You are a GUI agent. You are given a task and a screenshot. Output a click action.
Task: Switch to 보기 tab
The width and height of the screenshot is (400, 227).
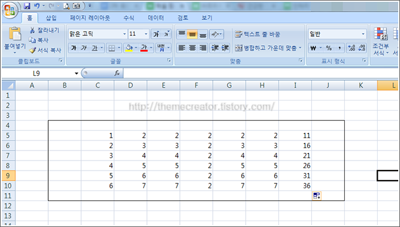(207, 18)
